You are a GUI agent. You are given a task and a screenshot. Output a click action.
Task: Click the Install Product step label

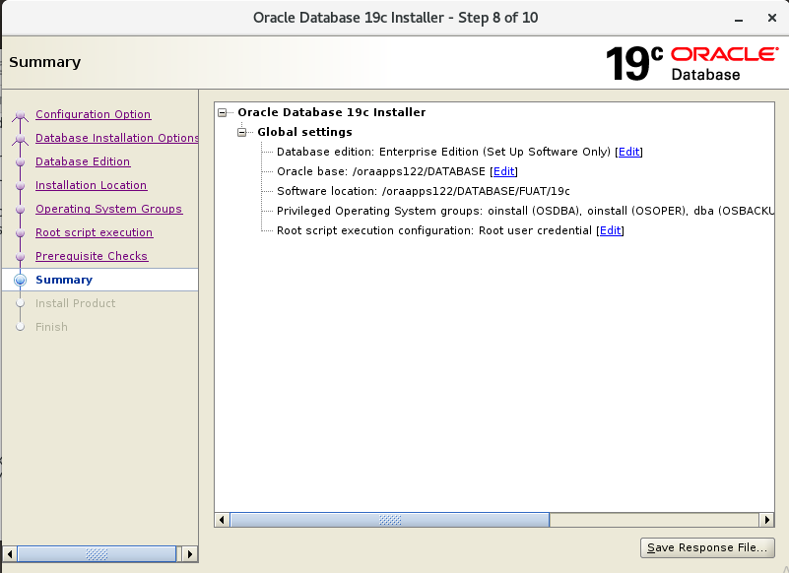[76, 303]
